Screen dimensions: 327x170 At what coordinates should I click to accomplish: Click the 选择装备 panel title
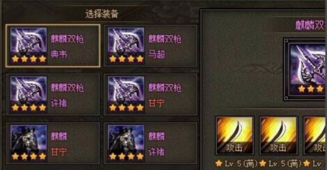click(x=102, y=14)
